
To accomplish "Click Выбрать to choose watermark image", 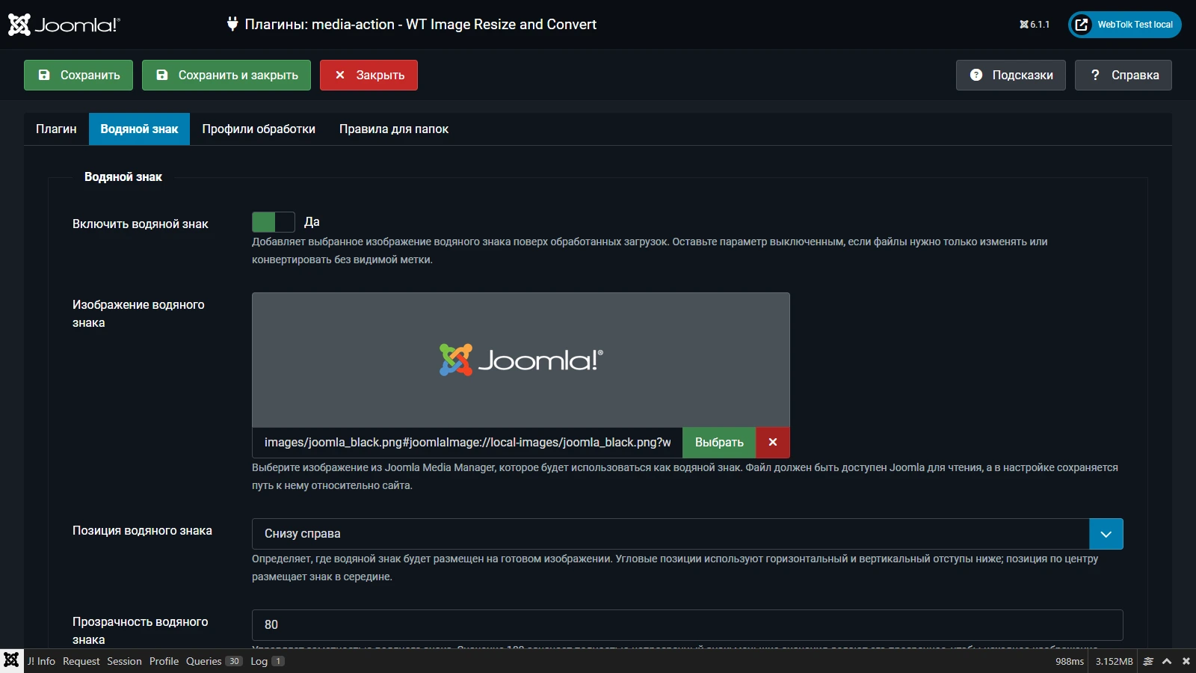I will 719,443.
